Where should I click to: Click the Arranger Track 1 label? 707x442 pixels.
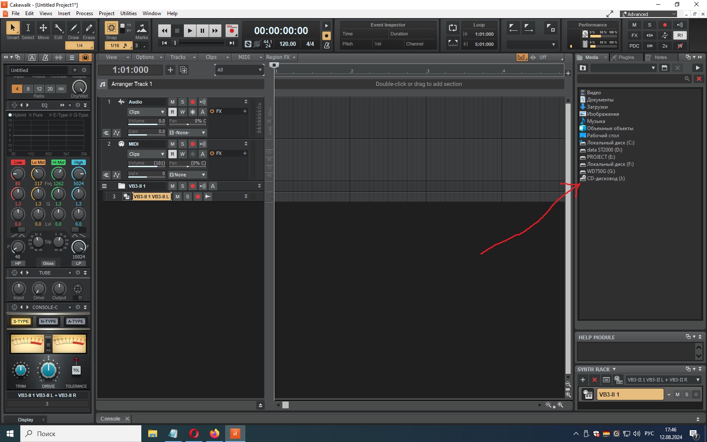(132, 84)
